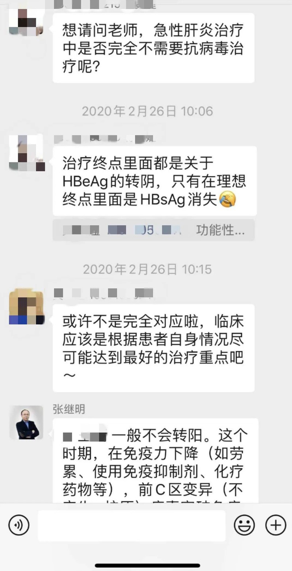Open quoted reply ending with 功能性…
Screen dimensions: 292x571
(153, 230)
